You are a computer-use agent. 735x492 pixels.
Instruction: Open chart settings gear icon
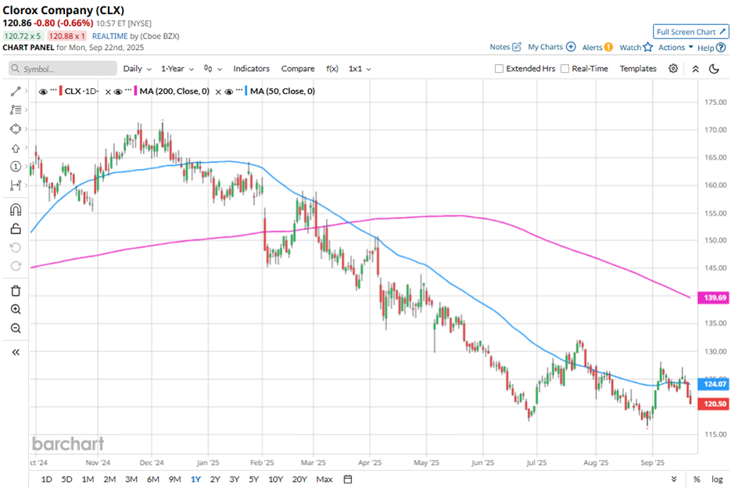click(x=673, y=69)
